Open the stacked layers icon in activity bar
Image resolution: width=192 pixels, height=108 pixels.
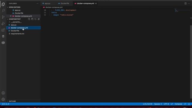coord(3,43)
